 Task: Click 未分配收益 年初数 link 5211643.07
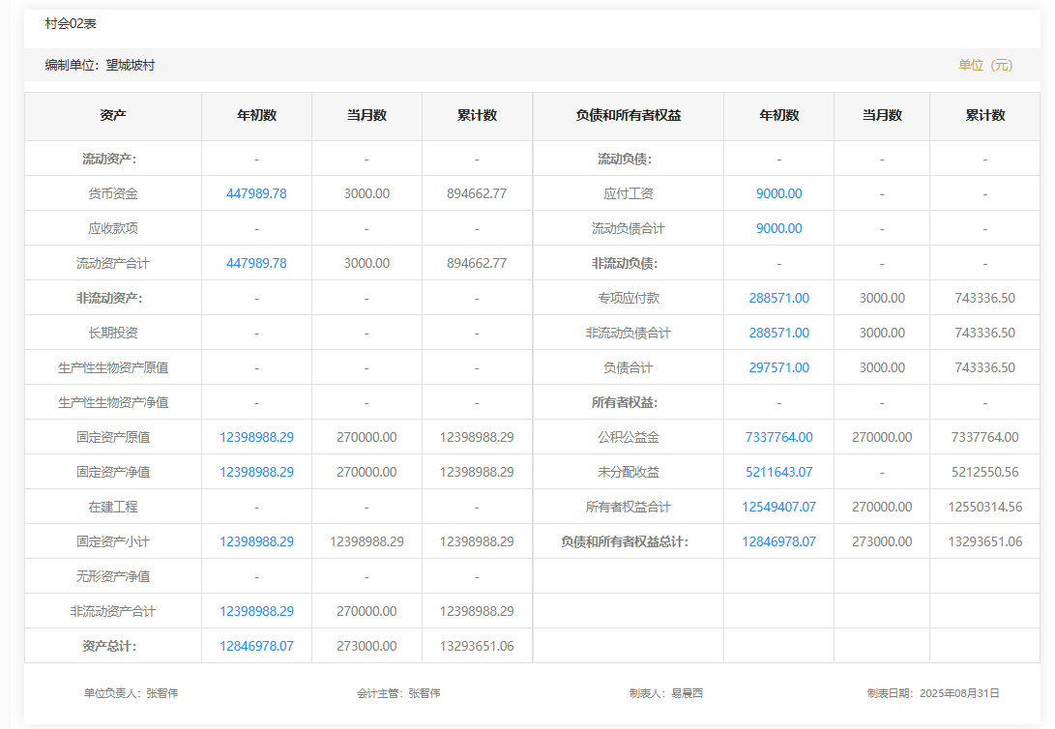(x=778, y=472)
